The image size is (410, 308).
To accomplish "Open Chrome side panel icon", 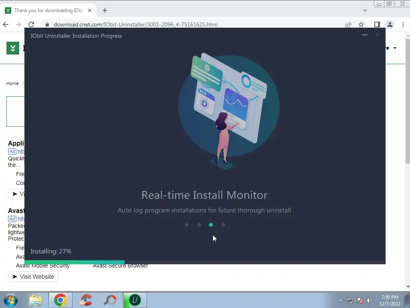I will pos(377,24).
